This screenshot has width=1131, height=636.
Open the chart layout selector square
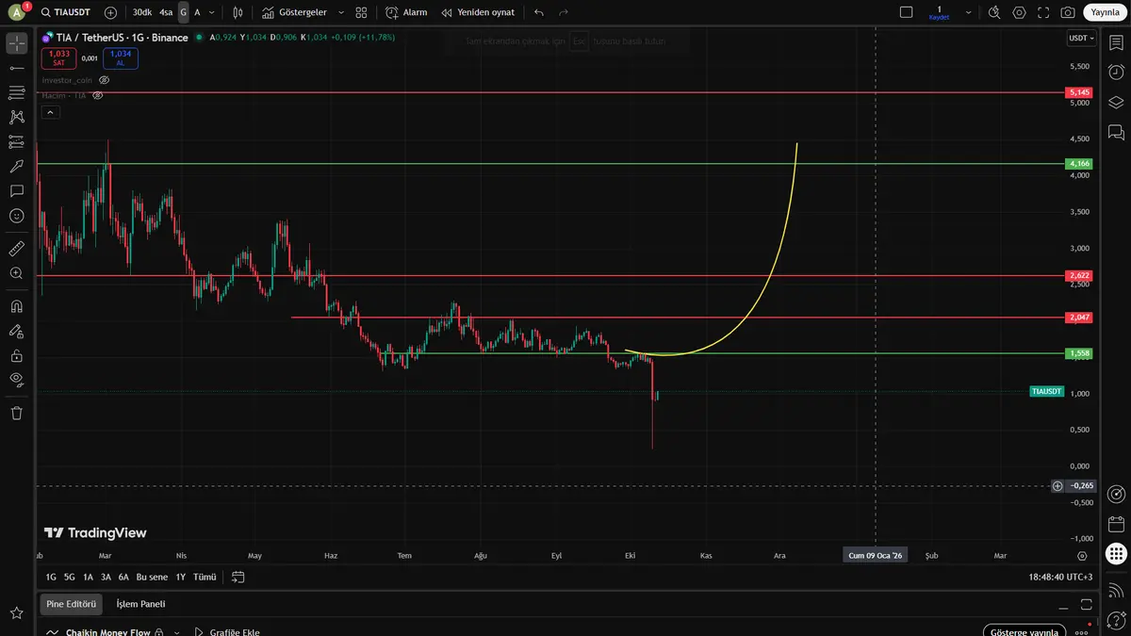coord(906,12)
